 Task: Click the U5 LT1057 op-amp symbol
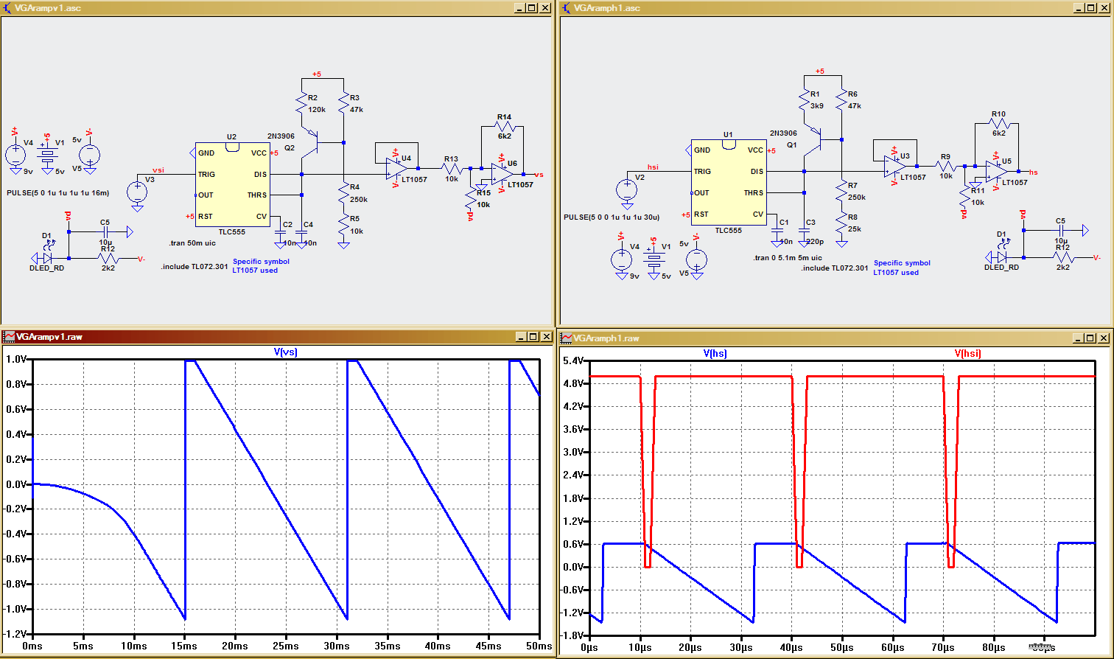(997, 171)
